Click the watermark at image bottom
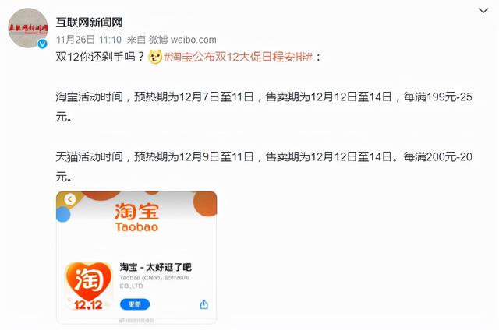Screen dimensions: 499x330 pos(136,321)
